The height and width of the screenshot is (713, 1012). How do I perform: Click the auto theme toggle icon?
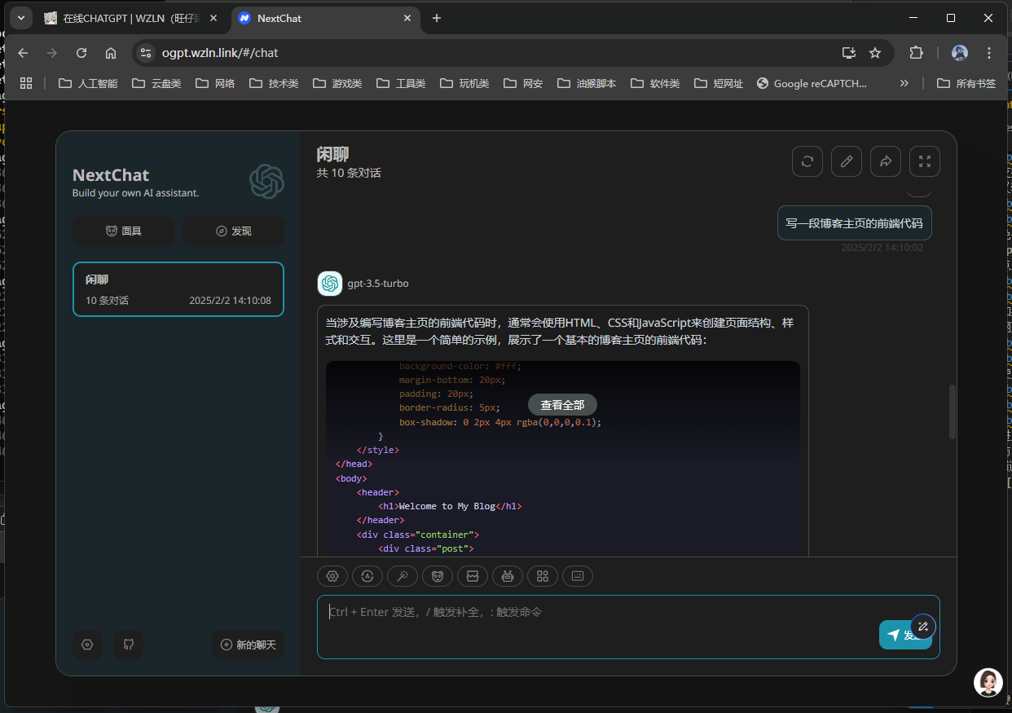point(367,576)
